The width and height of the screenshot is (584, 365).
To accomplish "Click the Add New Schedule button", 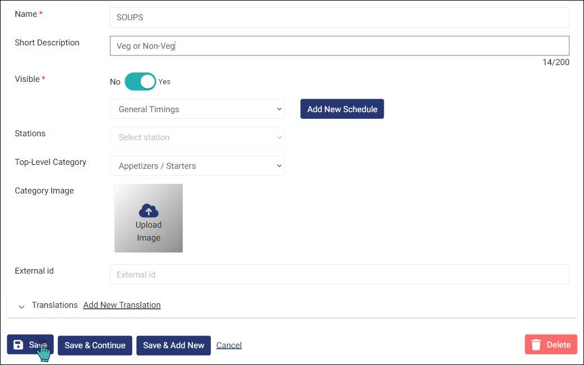I will (342, 109).
